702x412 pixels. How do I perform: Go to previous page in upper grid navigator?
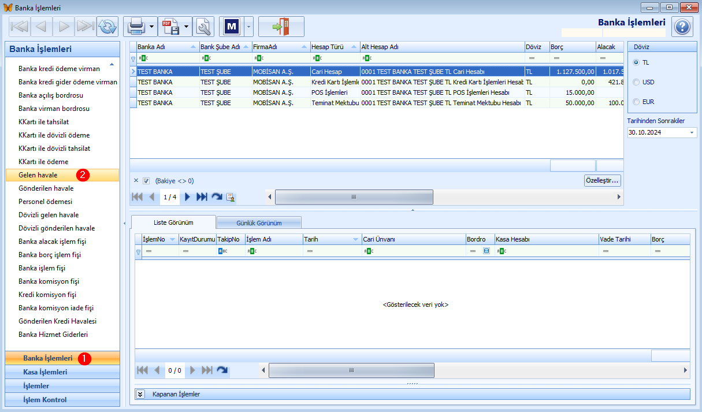point(152,197)
